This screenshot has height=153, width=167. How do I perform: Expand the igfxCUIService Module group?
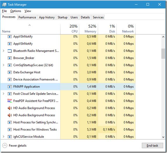(3, 137)
